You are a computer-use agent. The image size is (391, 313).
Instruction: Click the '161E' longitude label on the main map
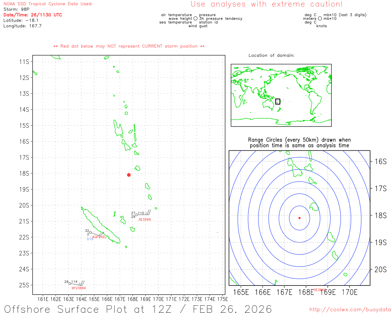click(43, 299)
